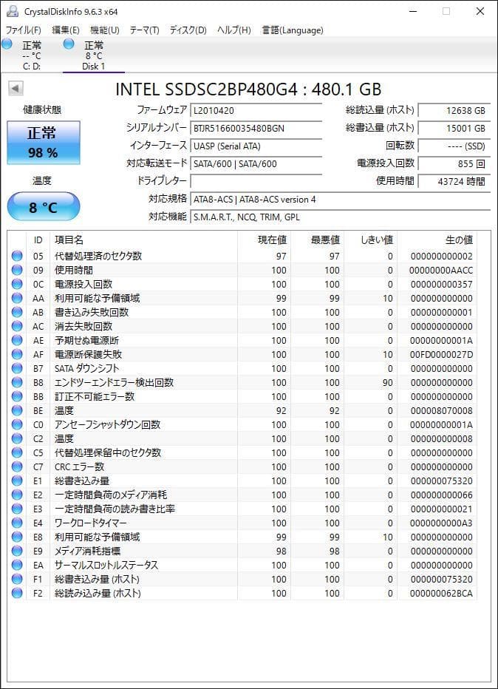This screenshot has height=689, width=498.
Task: Open the ディスク(D) menu
Action: click(x=188, y=30)
